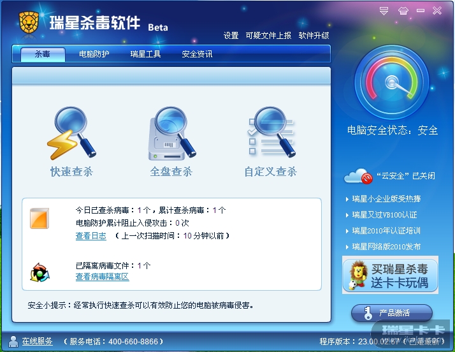Start the 快速查杀 quick scan icon

pyautogui.click(x=71, y=133)
